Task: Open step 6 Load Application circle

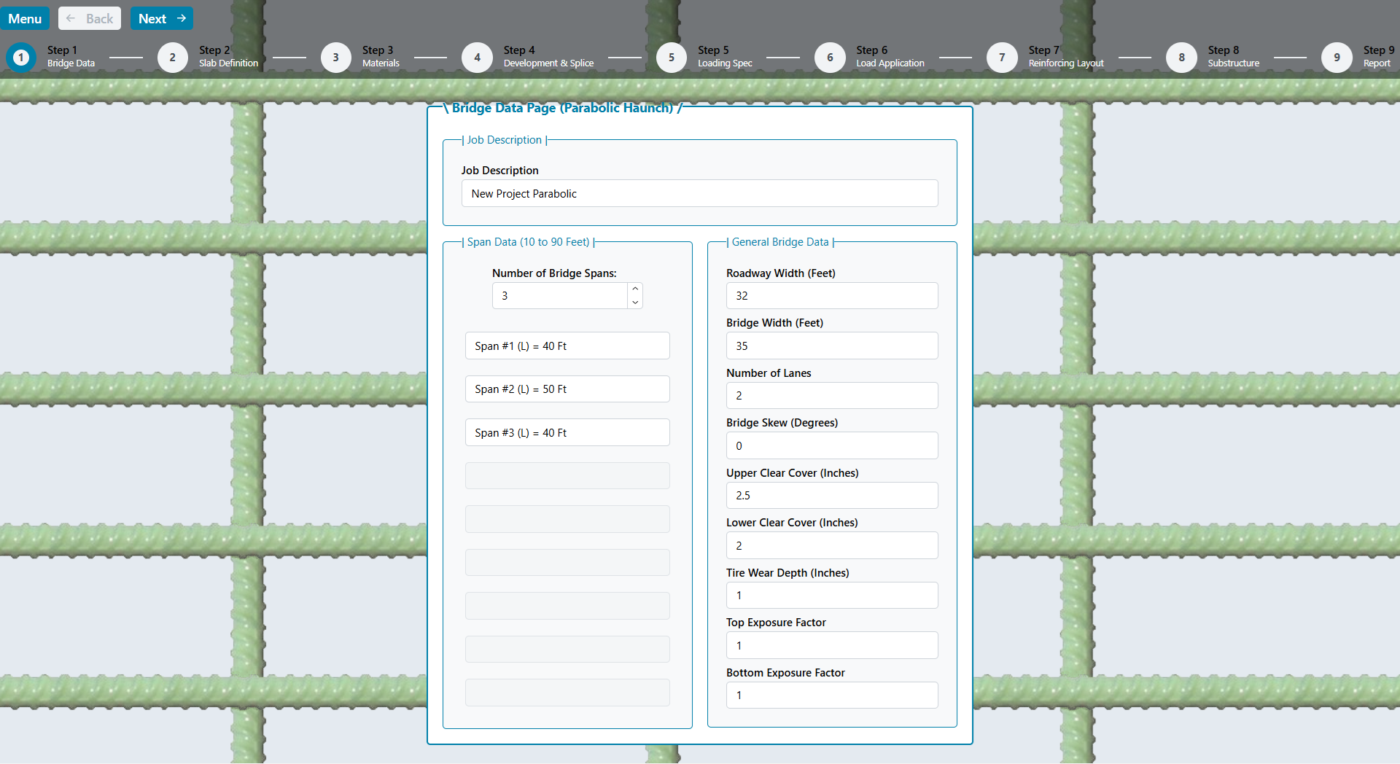Action: pyautogui.click(x=830, y=58)
